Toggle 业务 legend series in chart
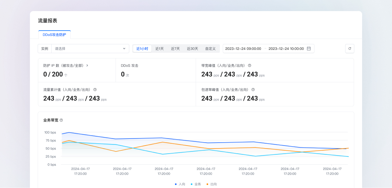Image resolution: width=392 pixels, height=188 pixels. pos(196,184)
